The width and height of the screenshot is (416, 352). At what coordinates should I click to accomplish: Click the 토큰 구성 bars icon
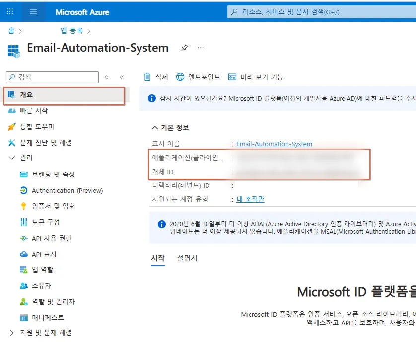[24, 222]
